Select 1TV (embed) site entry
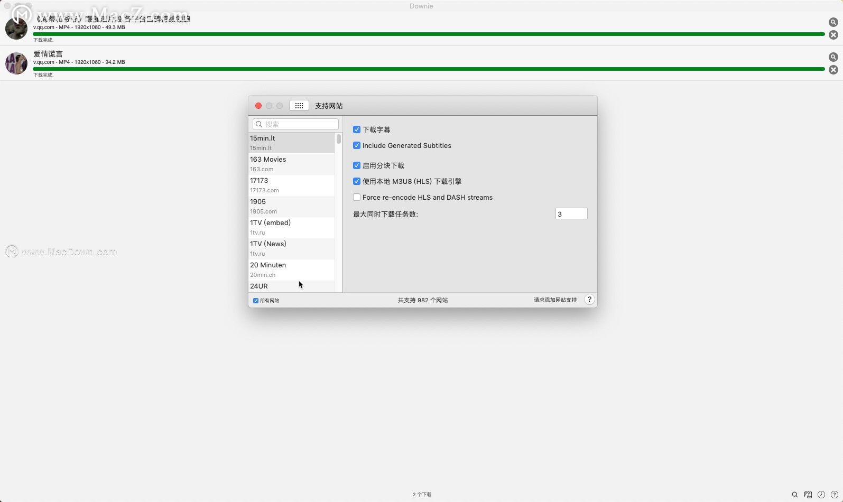 (x=292, y=227)
